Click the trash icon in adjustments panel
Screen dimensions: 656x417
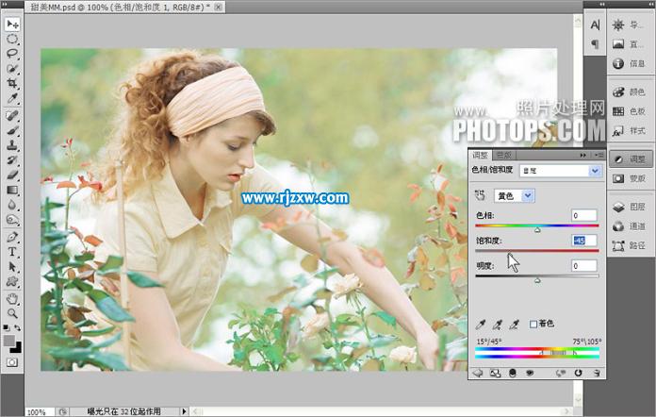(x=597, y=373)
